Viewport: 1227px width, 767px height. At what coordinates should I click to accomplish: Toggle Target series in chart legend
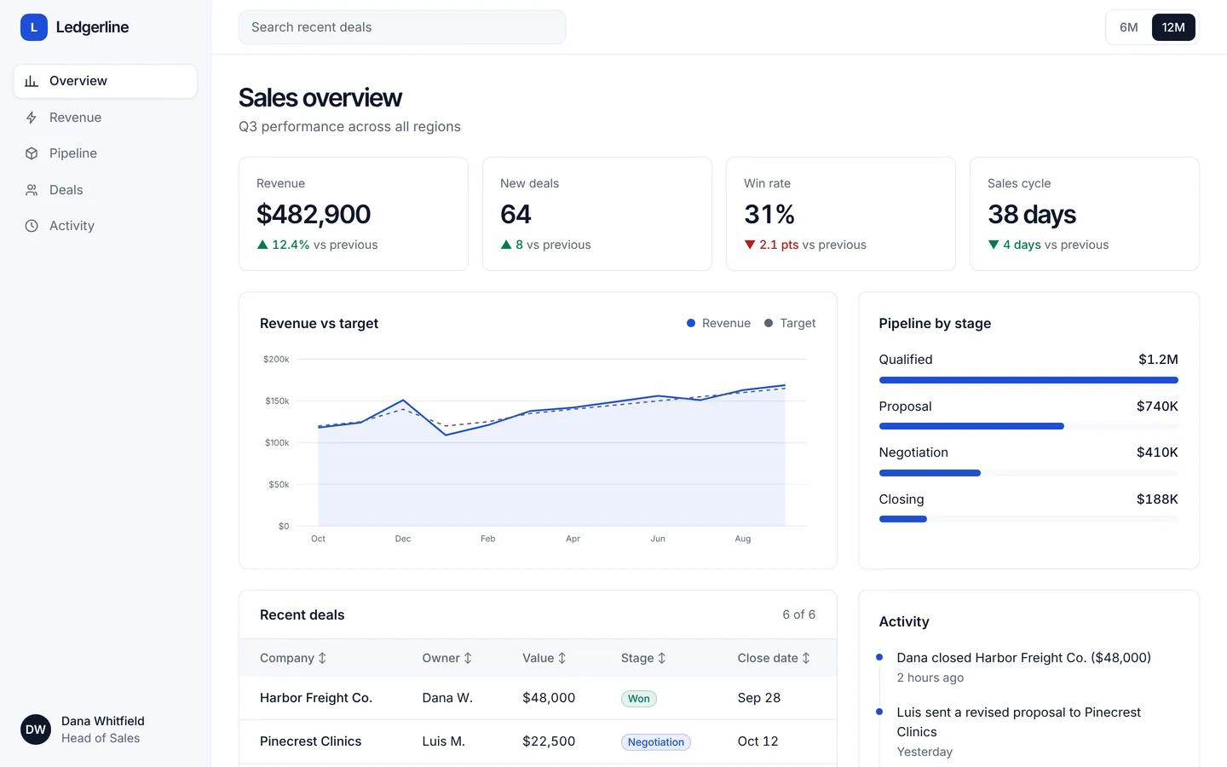[x=790, y=323]
